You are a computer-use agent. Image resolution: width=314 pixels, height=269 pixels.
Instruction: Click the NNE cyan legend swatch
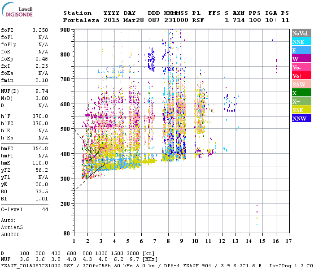click(x=301, y=42)
